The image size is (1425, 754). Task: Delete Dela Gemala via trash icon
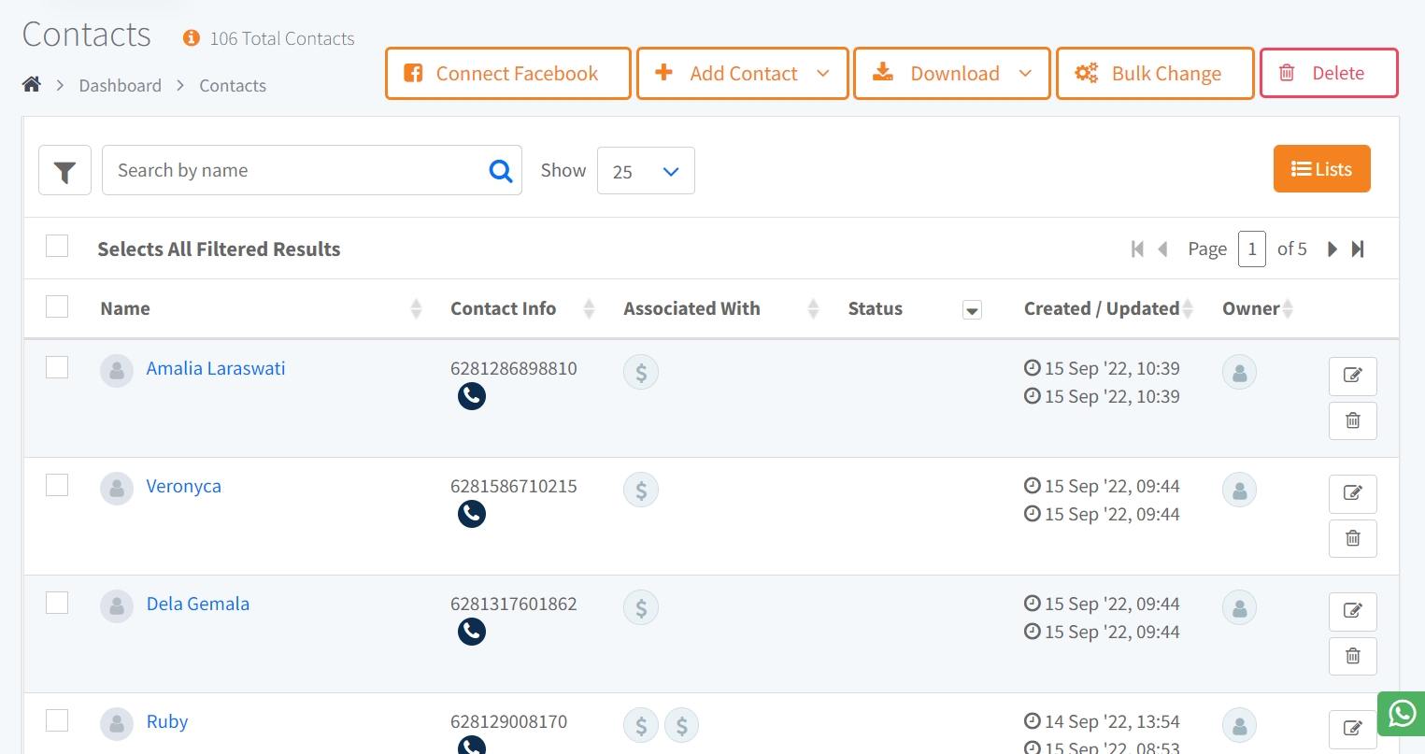[x=1353, y=656]
